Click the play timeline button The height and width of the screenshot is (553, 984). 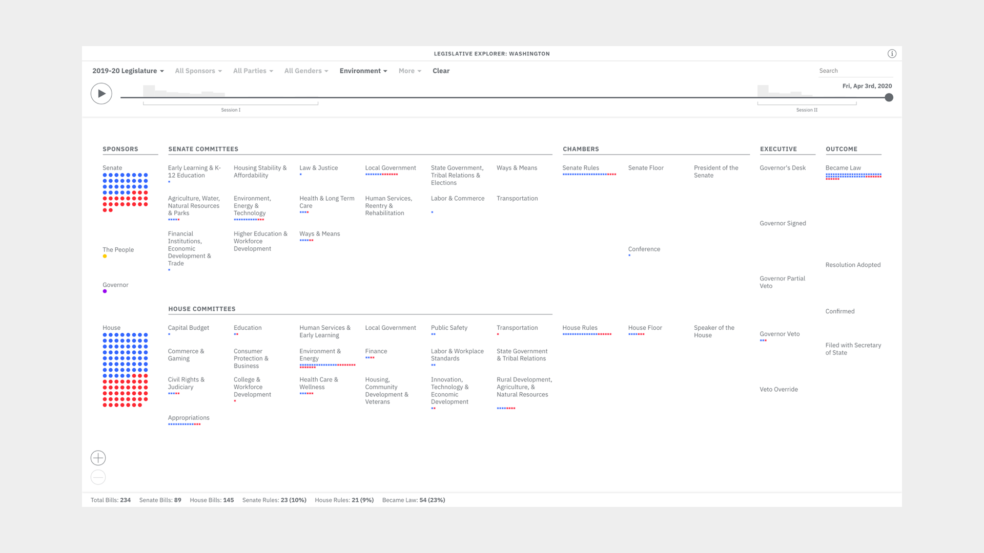[x=101, y=94]
